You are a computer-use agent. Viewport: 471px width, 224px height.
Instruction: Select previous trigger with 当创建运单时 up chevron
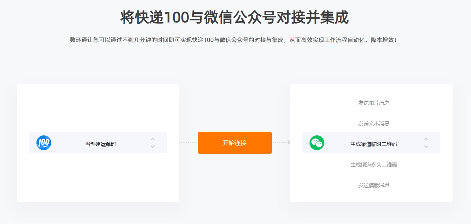coord(153,139)
